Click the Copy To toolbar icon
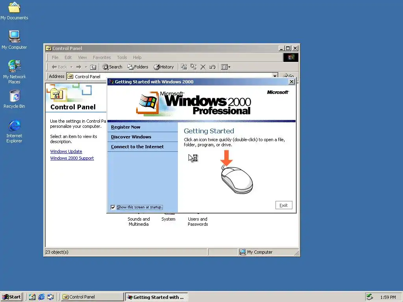 [x=193, y=67]
